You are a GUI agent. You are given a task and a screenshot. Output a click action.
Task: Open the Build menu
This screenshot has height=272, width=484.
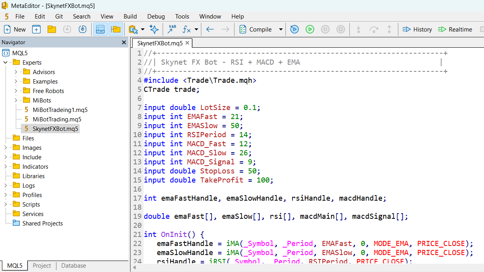130,17
